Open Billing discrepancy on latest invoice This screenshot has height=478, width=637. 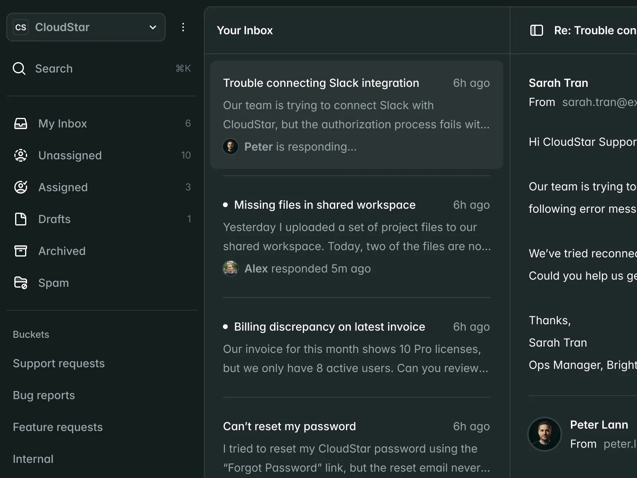[329, 327]
